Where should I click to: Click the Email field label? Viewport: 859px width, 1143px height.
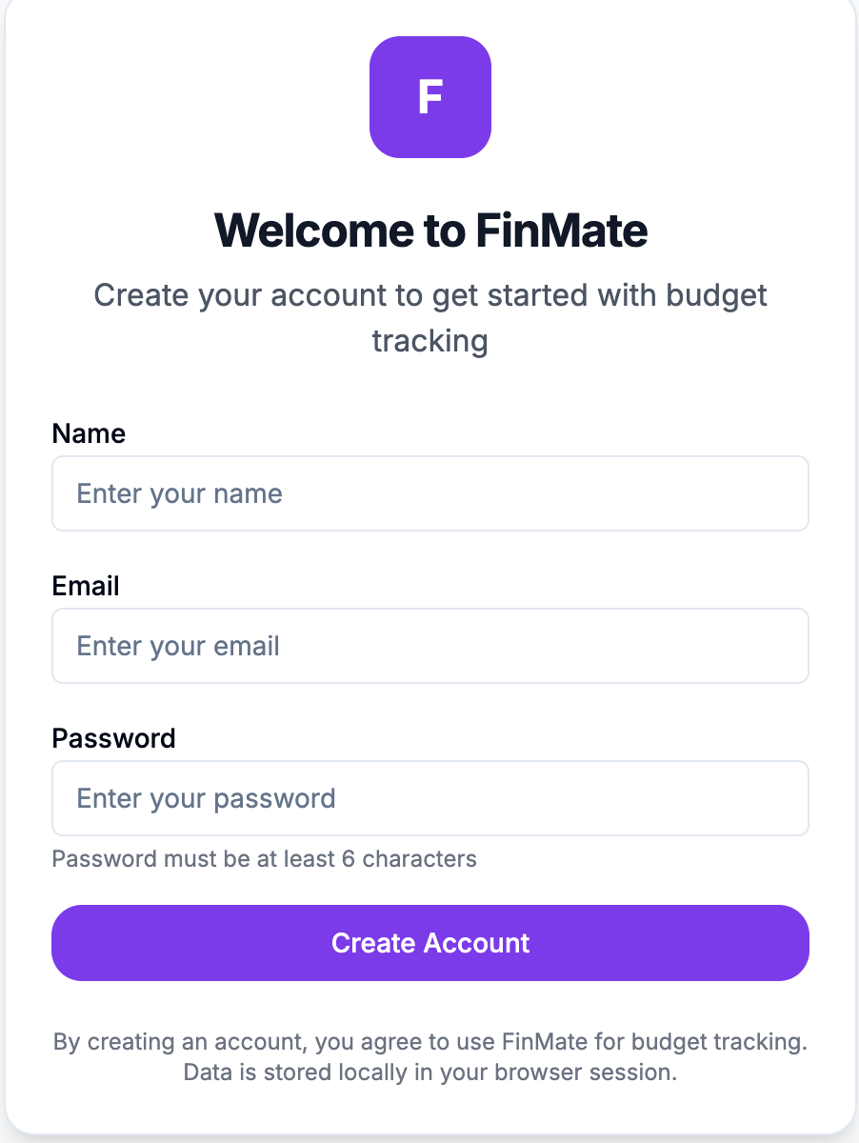pyautogui.click(x=86, y=586)
